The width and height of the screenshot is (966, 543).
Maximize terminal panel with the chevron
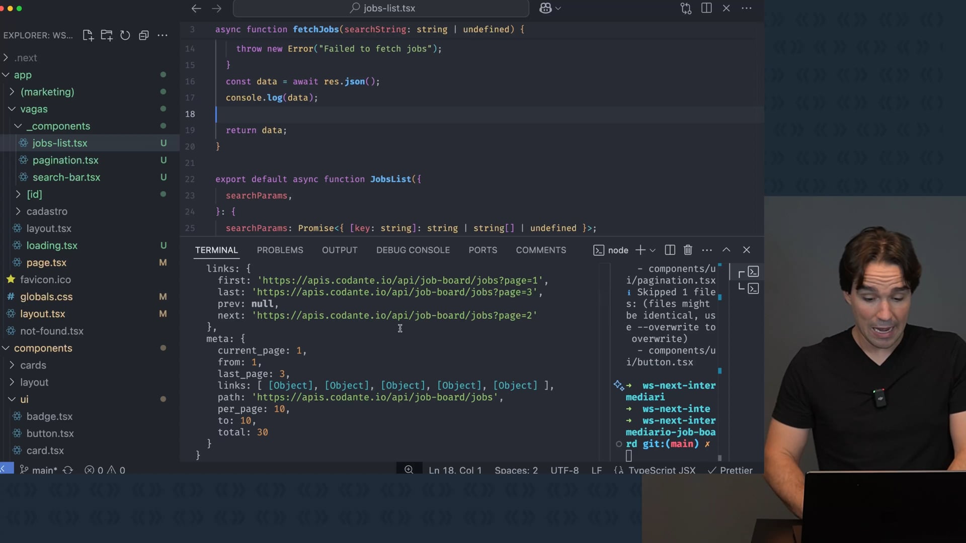click(x=727, y=250)
